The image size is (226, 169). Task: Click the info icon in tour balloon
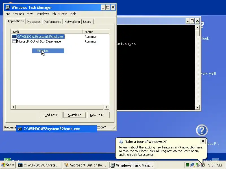(121, 142)
